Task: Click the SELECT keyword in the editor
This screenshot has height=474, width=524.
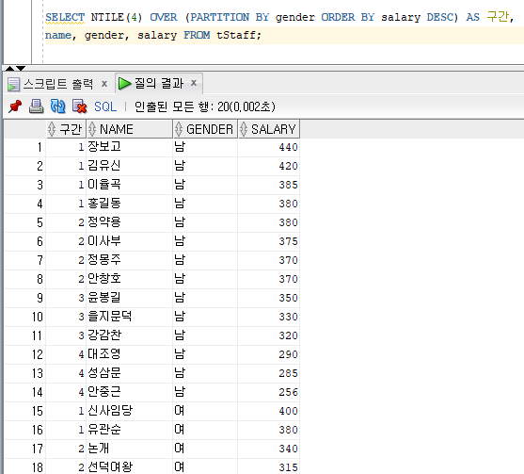Action: coord(65,17)
